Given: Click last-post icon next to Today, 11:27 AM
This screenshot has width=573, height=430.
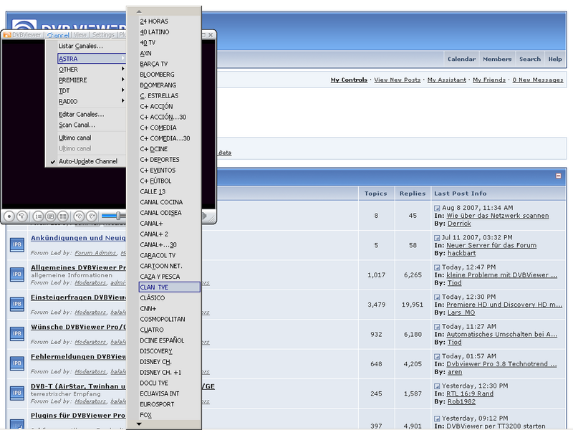Looking at the screenshot, I should [x=437, y=327].
